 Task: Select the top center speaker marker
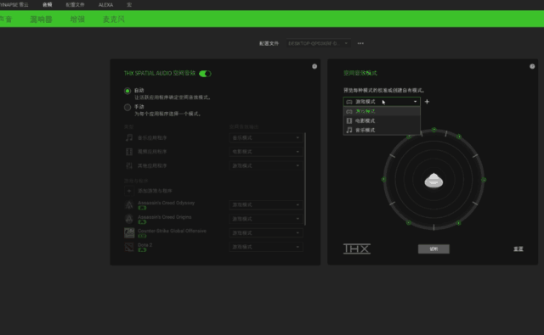tap(433, 130)
